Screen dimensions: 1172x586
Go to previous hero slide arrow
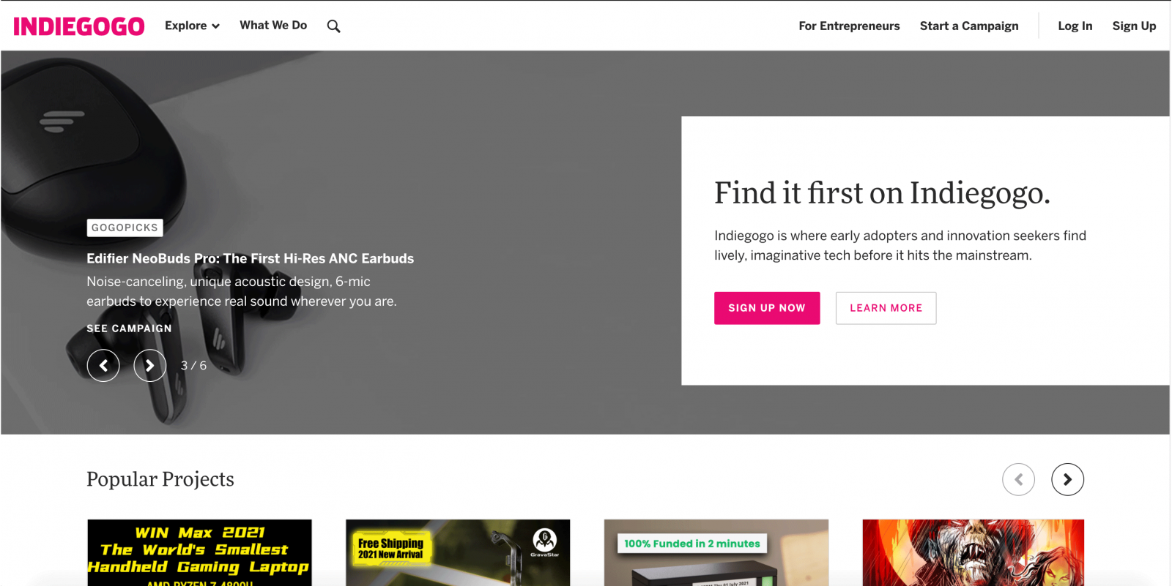tap(103, 365)
